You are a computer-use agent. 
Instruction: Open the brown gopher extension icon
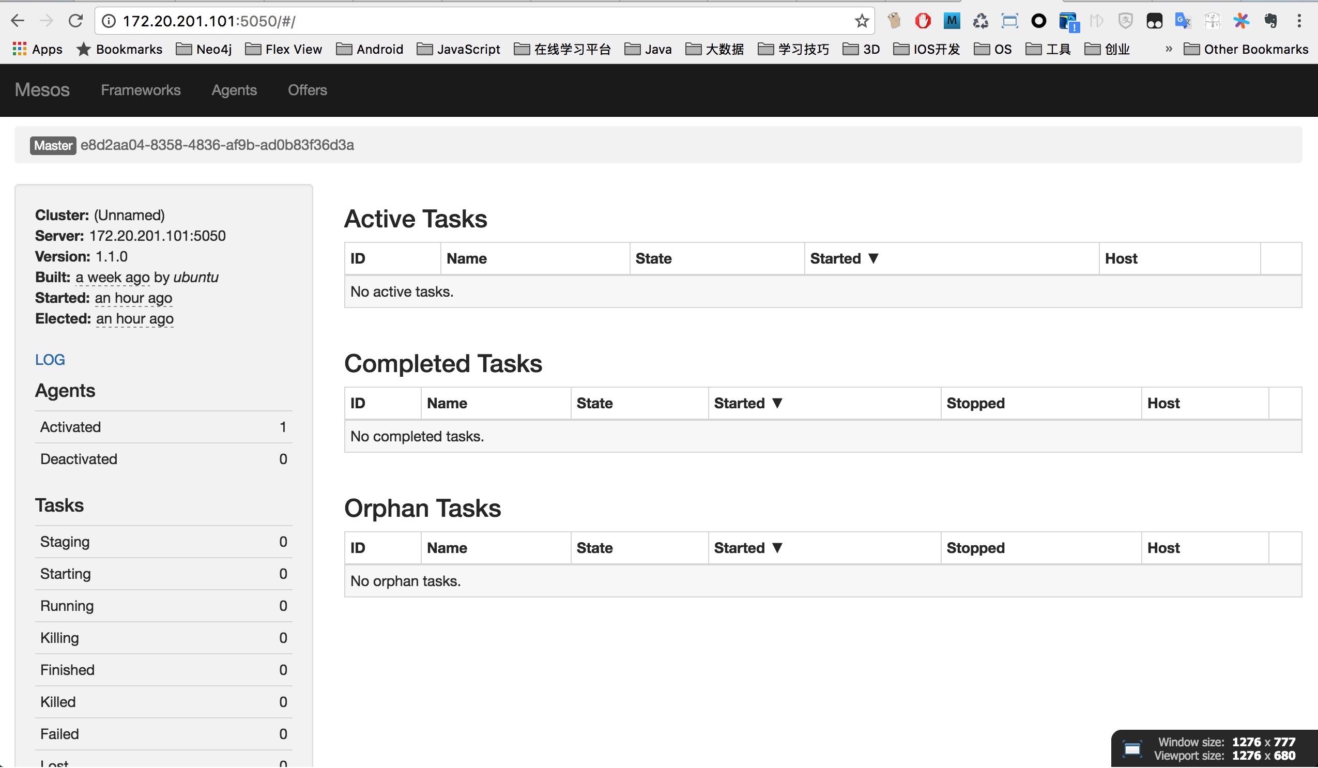(894, 21)
